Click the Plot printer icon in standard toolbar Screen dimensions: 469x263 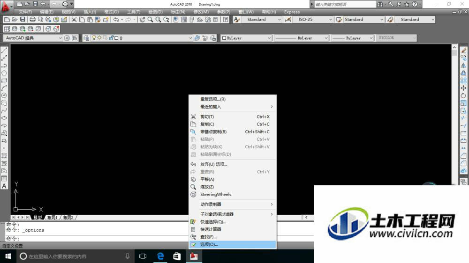32,20
